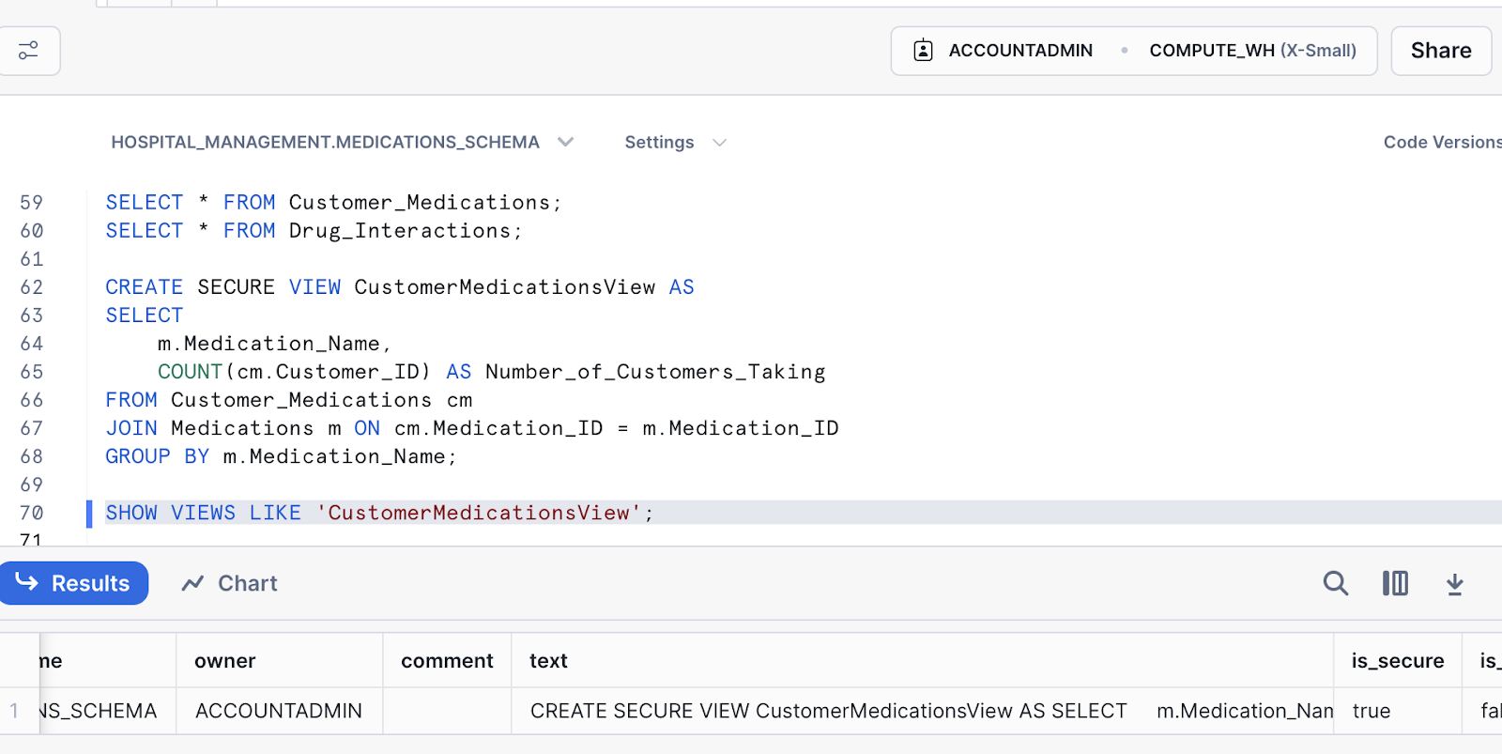Select the ACCOUNTADMIN owner cell
The height and width of the screenshot is (754, 1502).
coord(279,711)
